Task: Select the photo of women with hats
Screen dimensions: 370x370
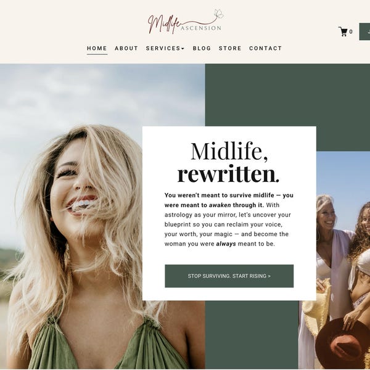Action: 337,260
